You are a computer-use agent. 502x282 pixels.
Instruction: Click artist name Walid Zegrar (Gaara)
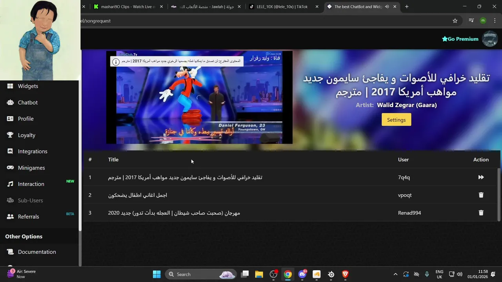pyautogui.click(x=407, y=105)
